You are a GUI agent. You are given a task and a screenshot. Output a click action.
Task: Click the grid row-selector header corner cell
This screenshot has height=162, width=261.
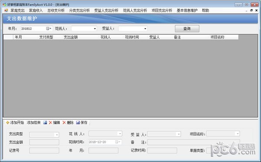pos(9,37)
